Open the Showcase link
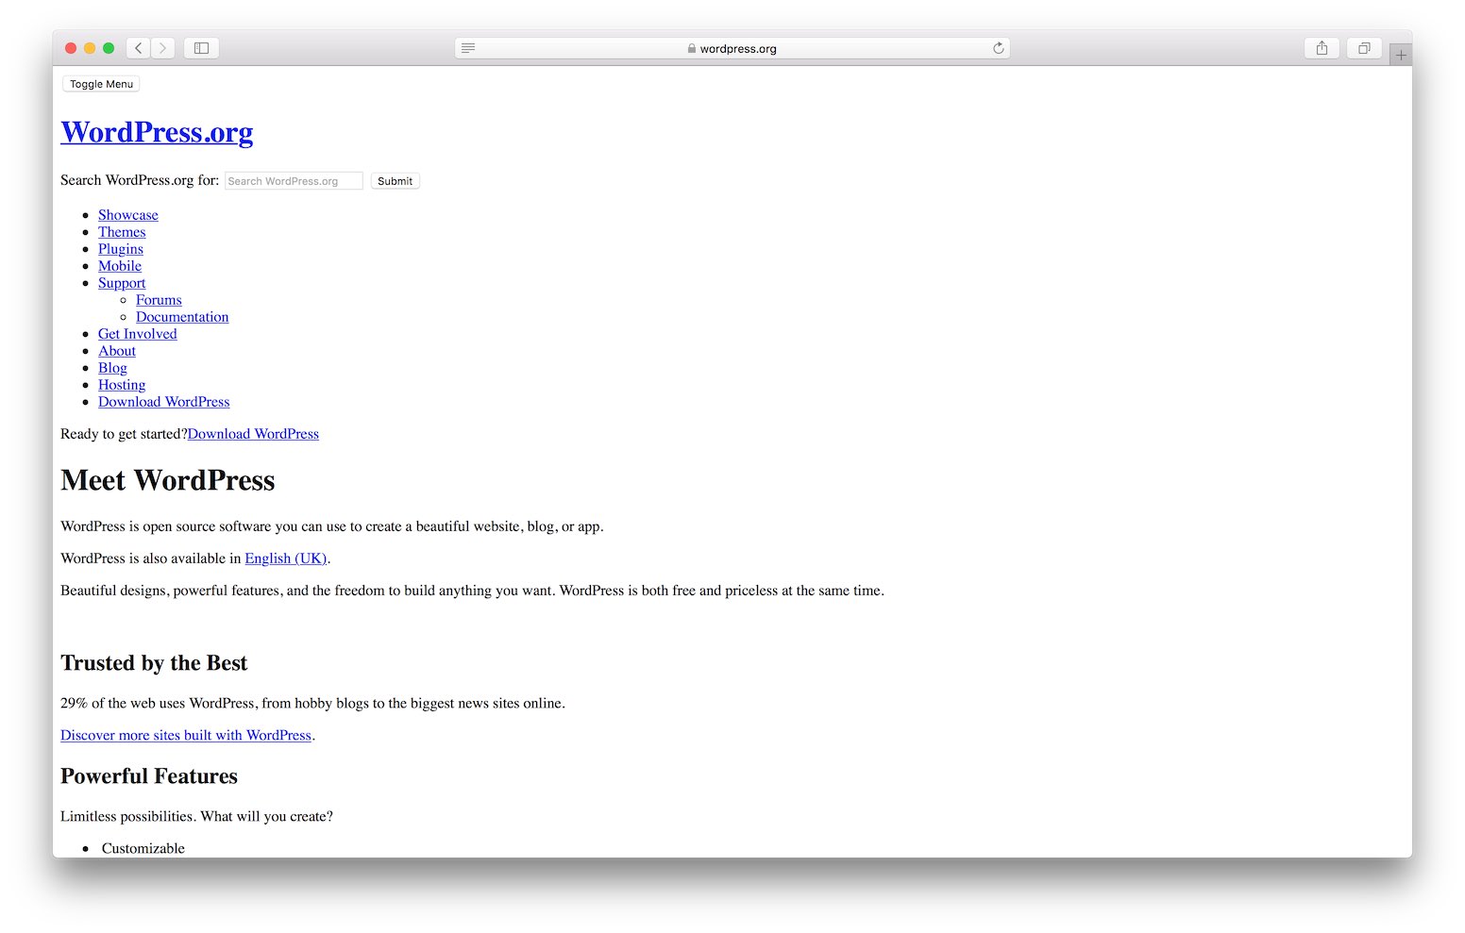The image size is (1465, 933). point(128,215)
